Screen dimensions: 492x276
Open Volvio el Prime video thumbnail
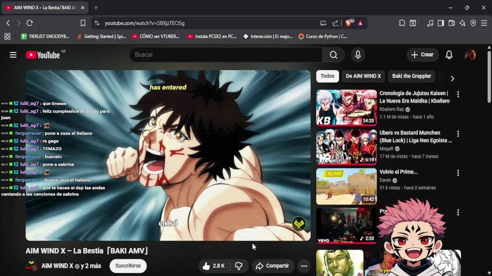(x=346, y=187)
